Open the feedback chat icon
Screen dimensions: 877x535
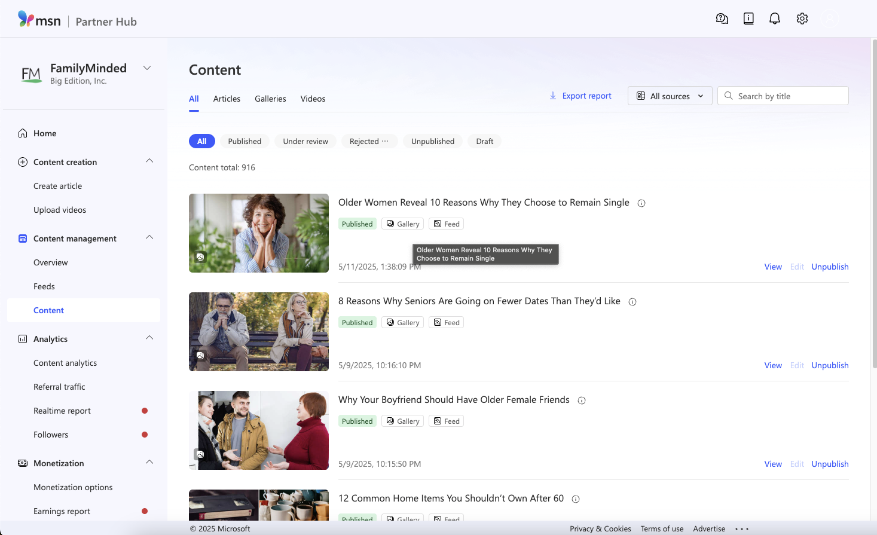pyautogui.click(x=722, y=19)
